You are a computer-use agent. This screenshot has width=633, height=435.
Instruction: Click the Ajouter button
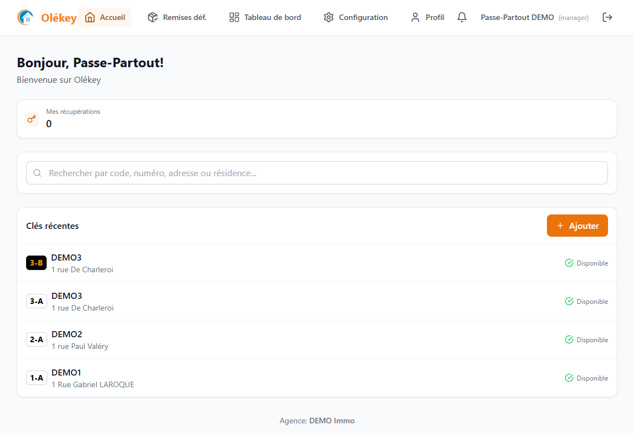pos(577,226)
